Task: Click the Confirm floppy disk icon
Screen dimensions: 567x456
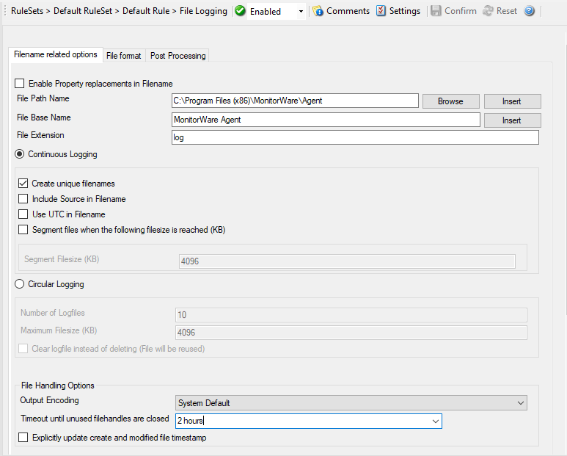Action: pos(436,11)
